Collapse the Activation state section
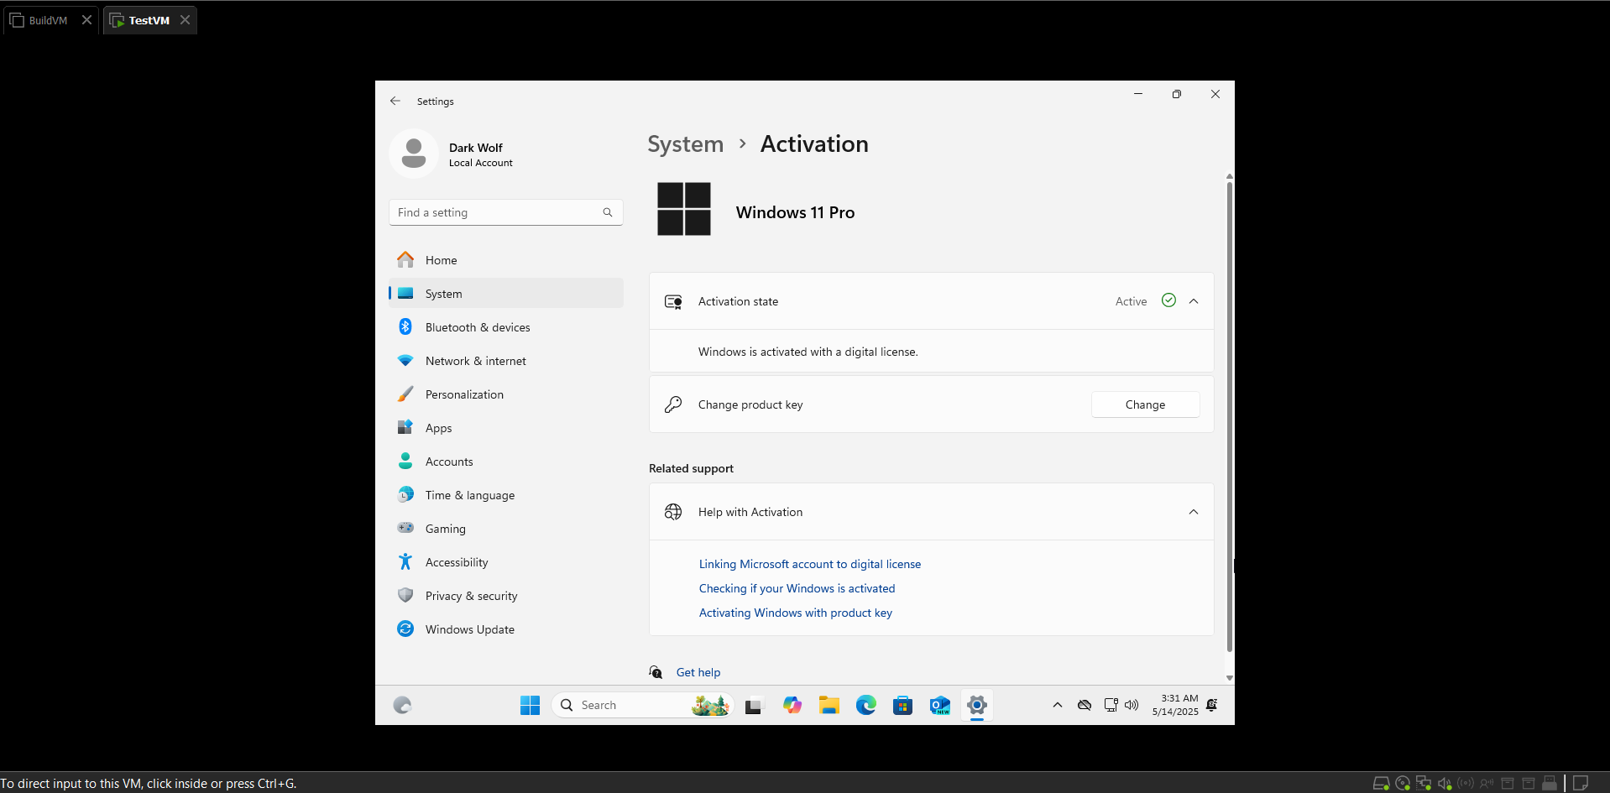 click(x=1194, y=301)
